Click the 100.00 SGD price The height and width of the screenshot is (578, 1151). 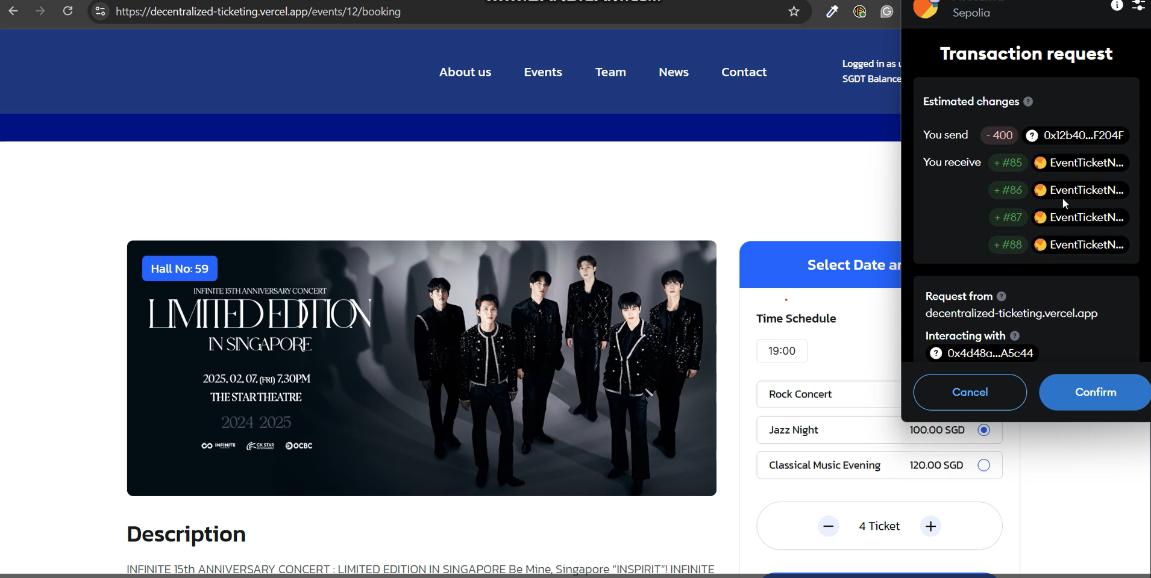937,430
